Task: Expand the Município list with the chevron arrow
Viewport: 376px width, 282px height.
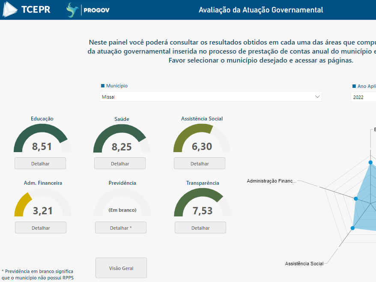Action: pos(317,97)
